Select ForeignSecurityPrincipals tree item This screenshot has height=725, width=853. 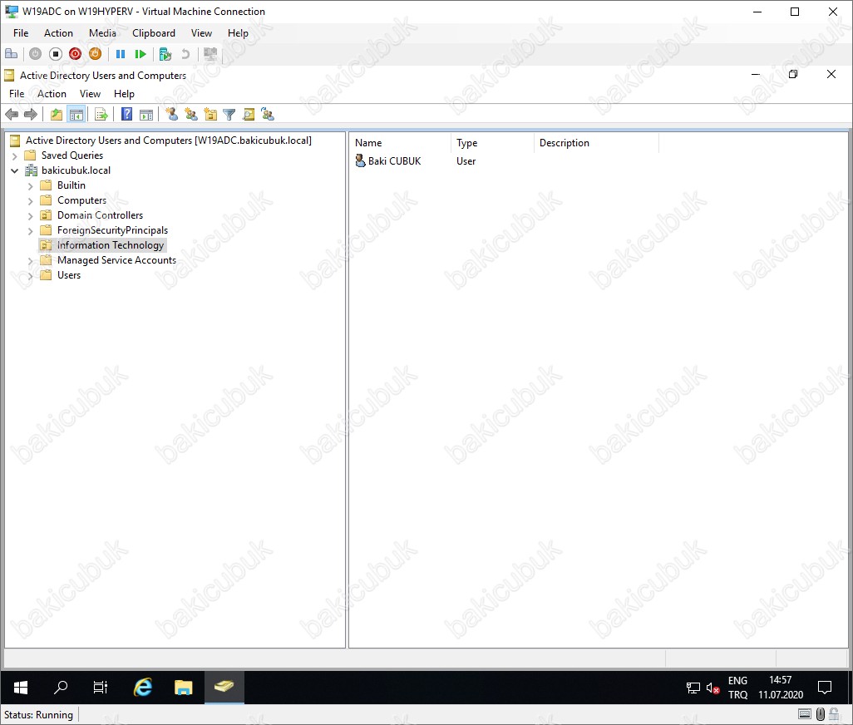coord(112,230)
